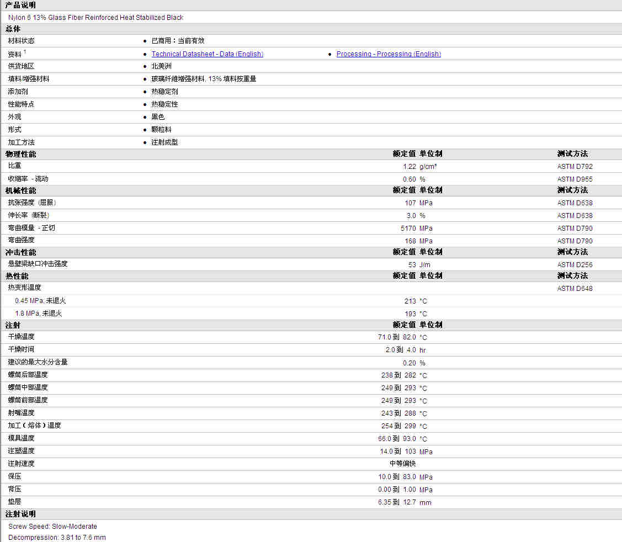Select the flexural strength value '168'
The height and width of the screenshot is (542, 622).
(x=410, y=241)
